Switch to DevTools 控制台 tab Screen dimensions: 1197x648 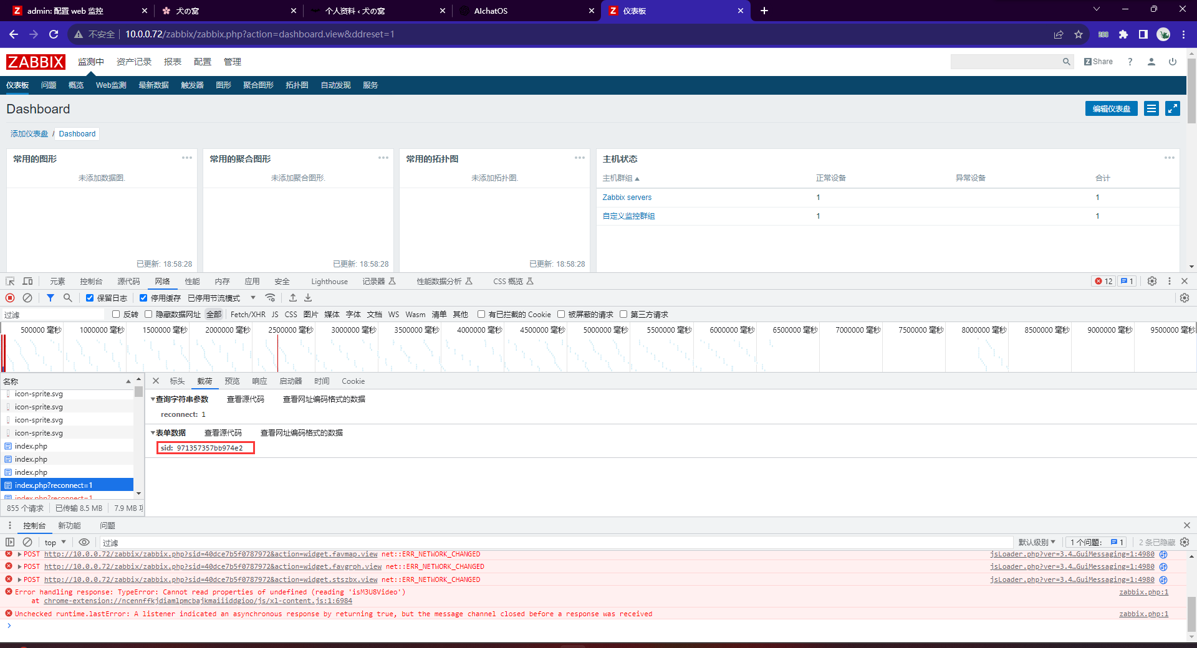[x=91, y=282]
